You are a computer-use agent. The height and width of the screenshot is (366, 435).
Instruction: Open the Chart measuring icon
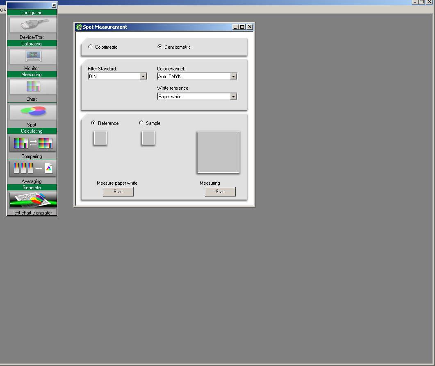(33, 86)
